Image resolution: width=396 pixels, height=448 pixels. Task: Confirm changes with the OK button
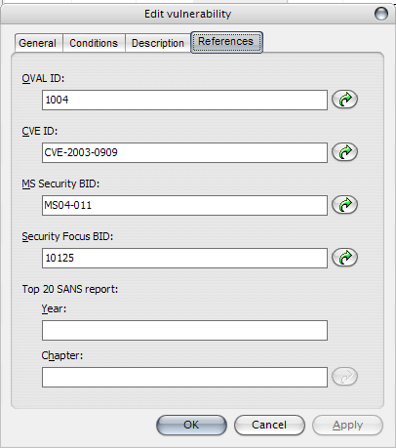[x=191, y=425]
